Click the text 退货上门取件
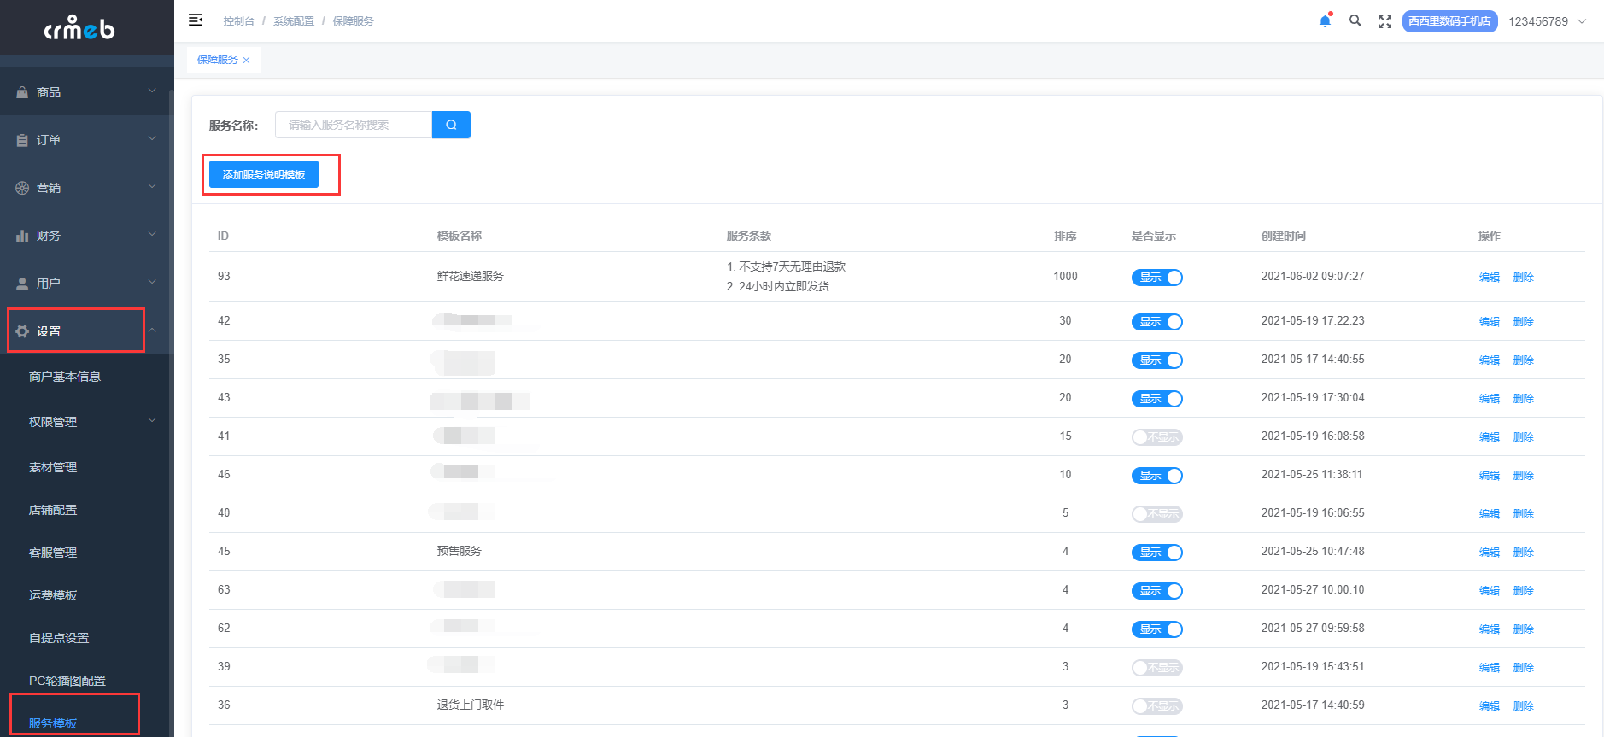1604x737 pixels. tap(471, 705)
